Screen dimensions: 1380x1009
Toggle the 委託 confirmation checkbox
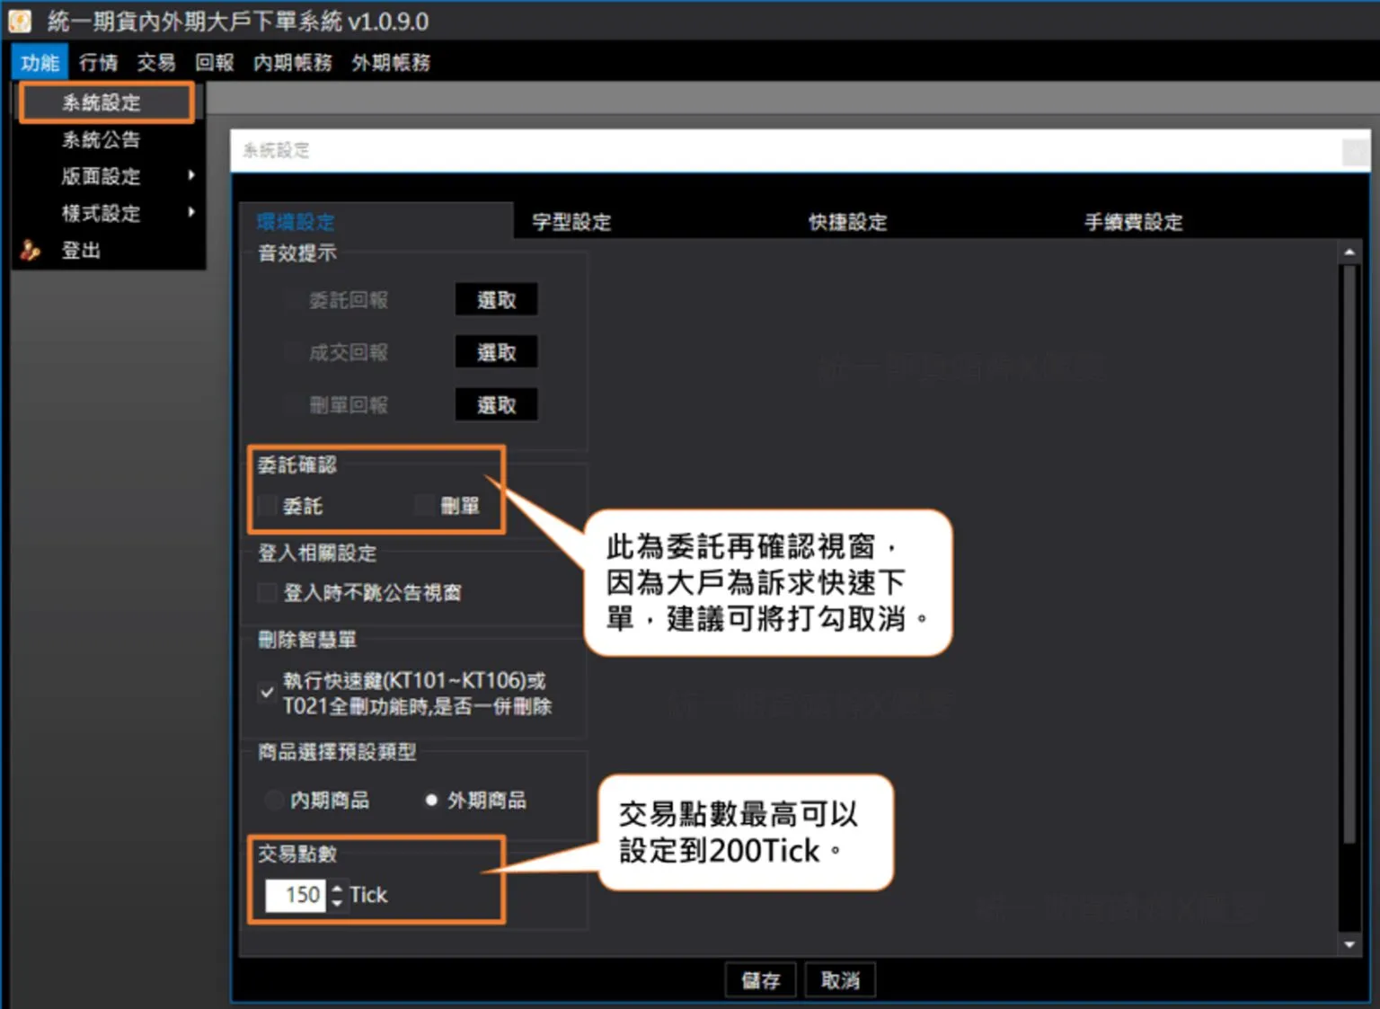pyautogui.click(x=267, y=506)
